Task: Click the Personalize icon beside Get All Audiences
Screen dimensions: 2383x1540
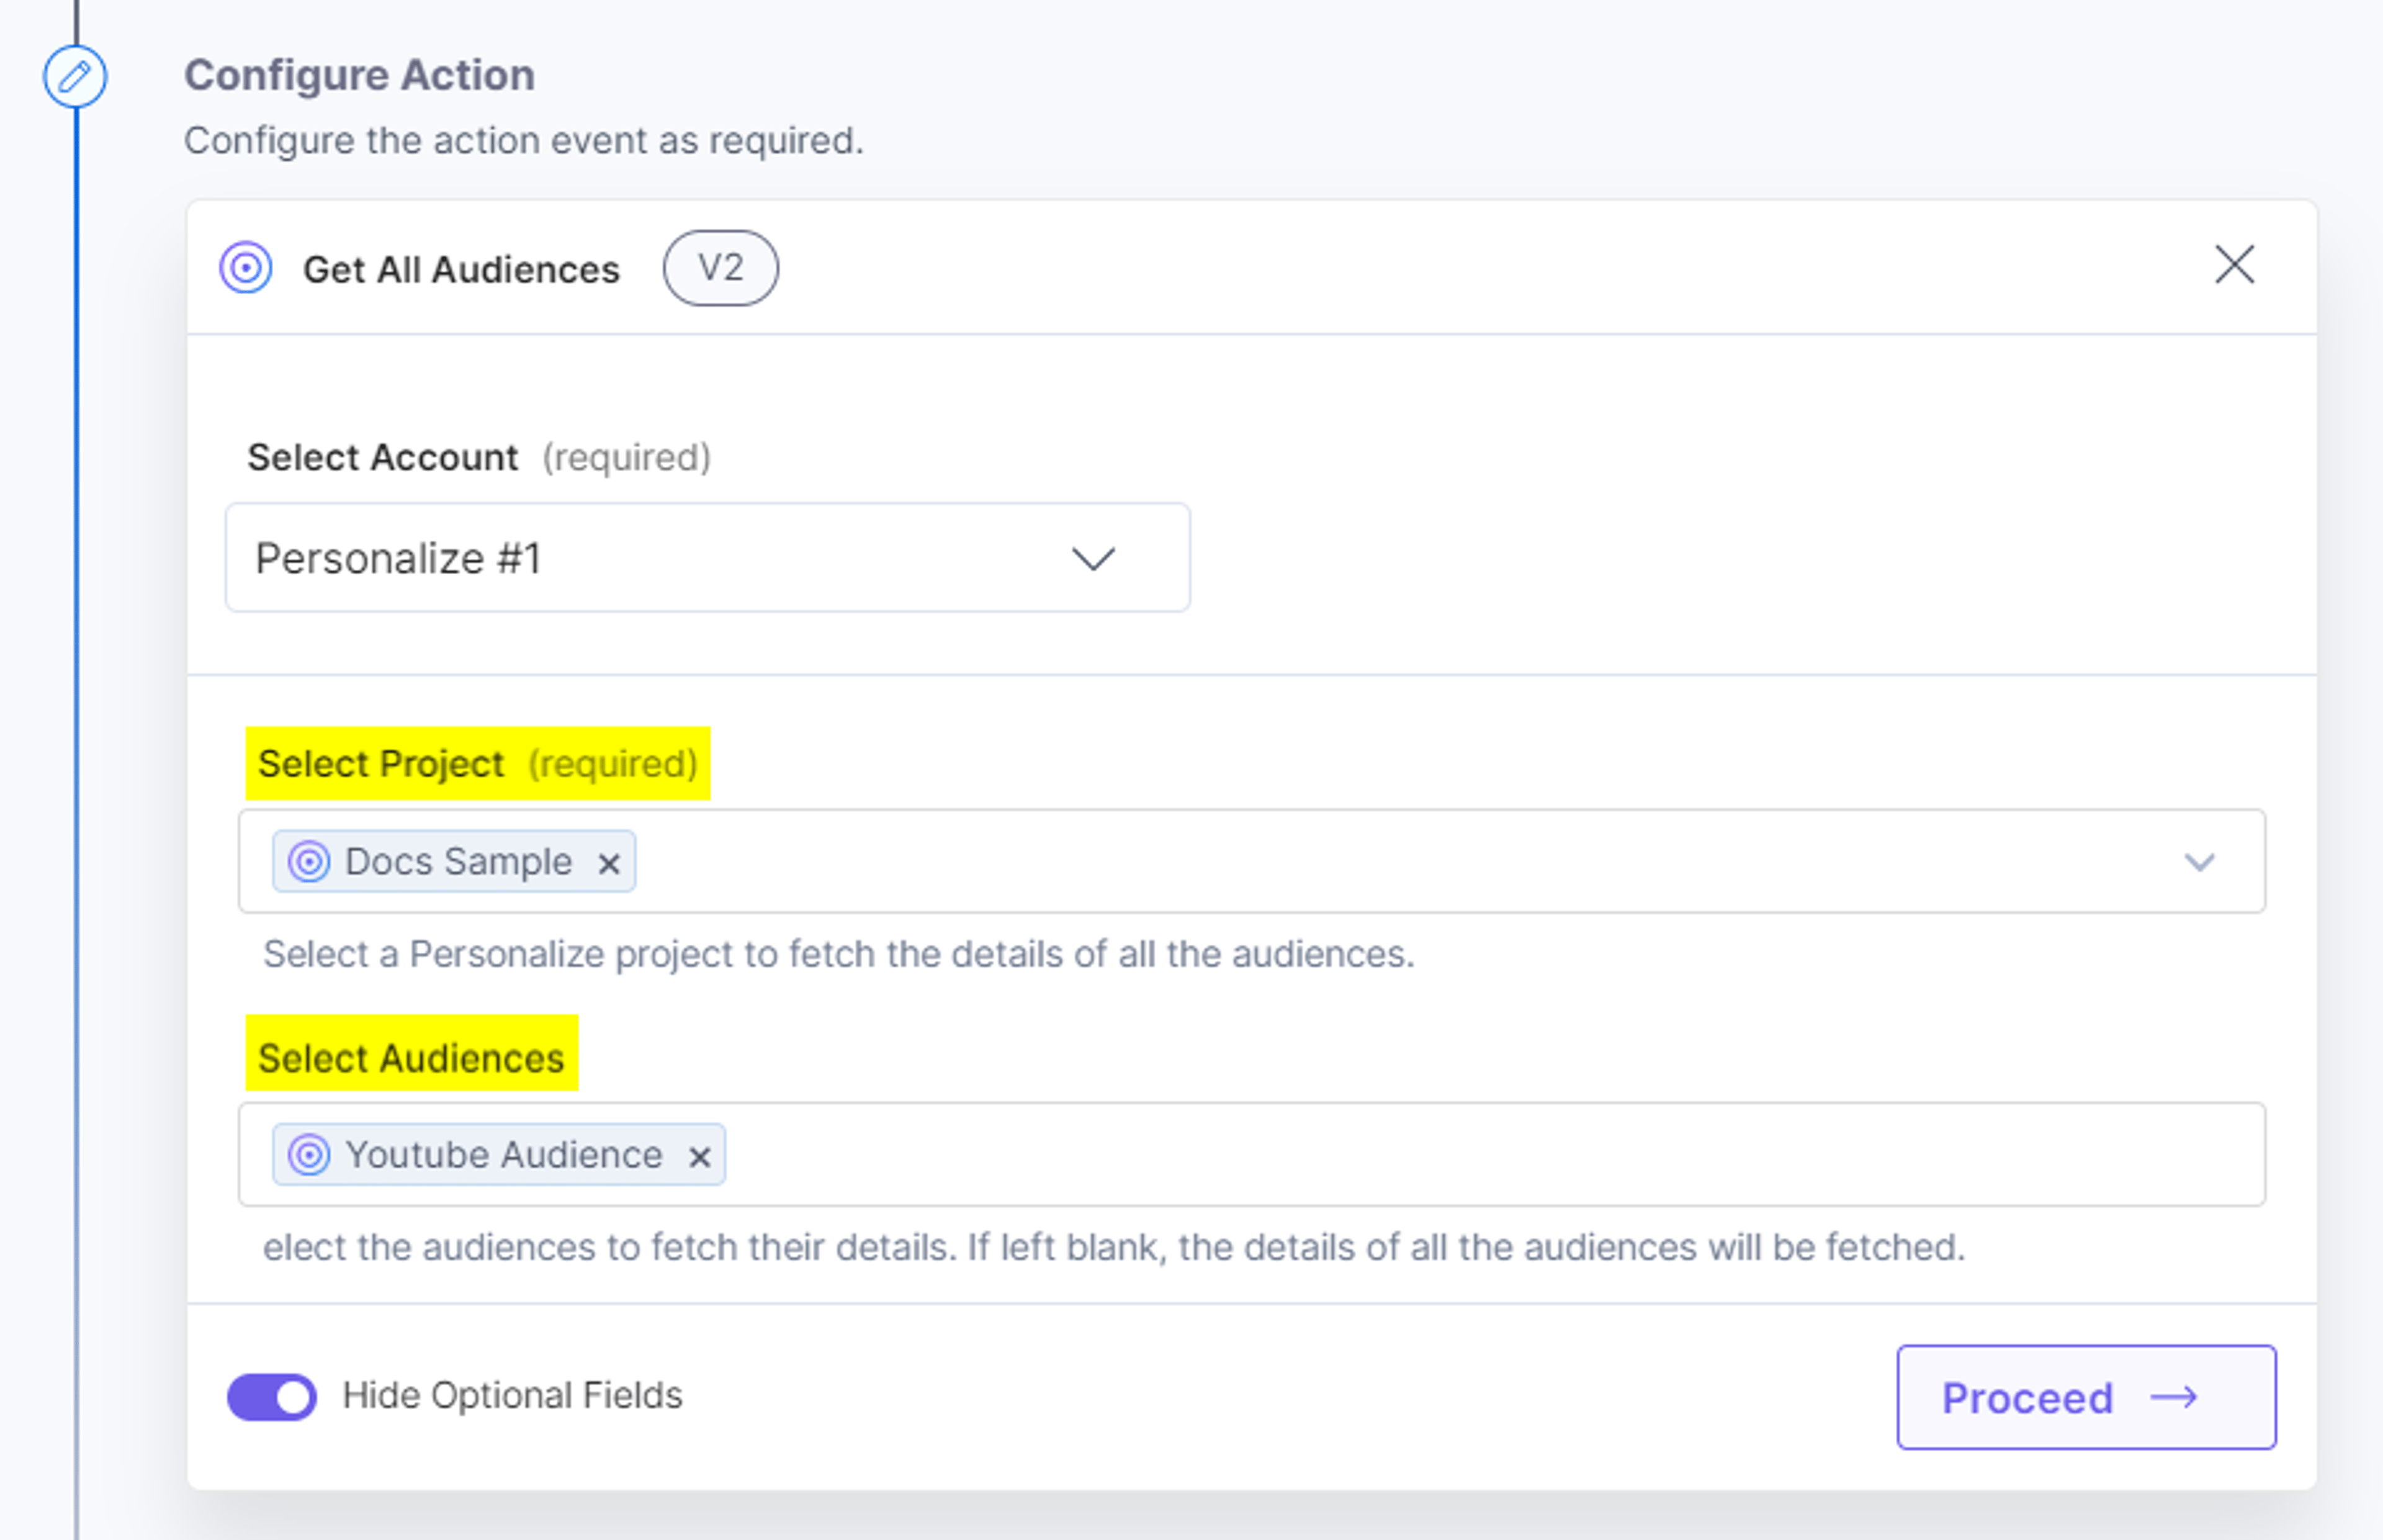Action: pyautogui.click(x=246, y=268)
